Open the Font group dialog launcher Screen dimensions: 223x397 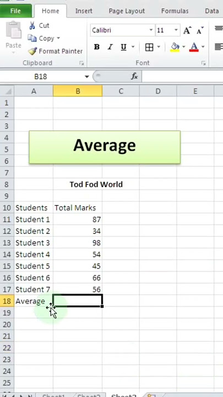(203, 63)
